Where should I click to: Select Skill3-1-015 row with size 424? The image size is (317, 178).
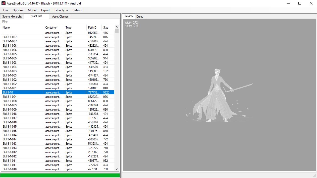tap(58, 127)
